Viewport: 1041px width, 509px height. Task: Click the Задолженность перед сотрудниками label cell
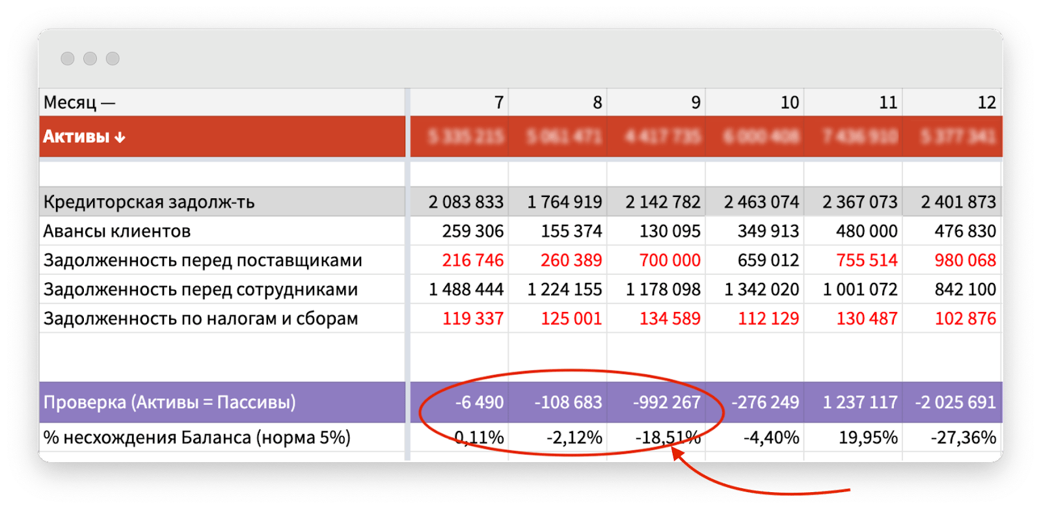point(200,290)
